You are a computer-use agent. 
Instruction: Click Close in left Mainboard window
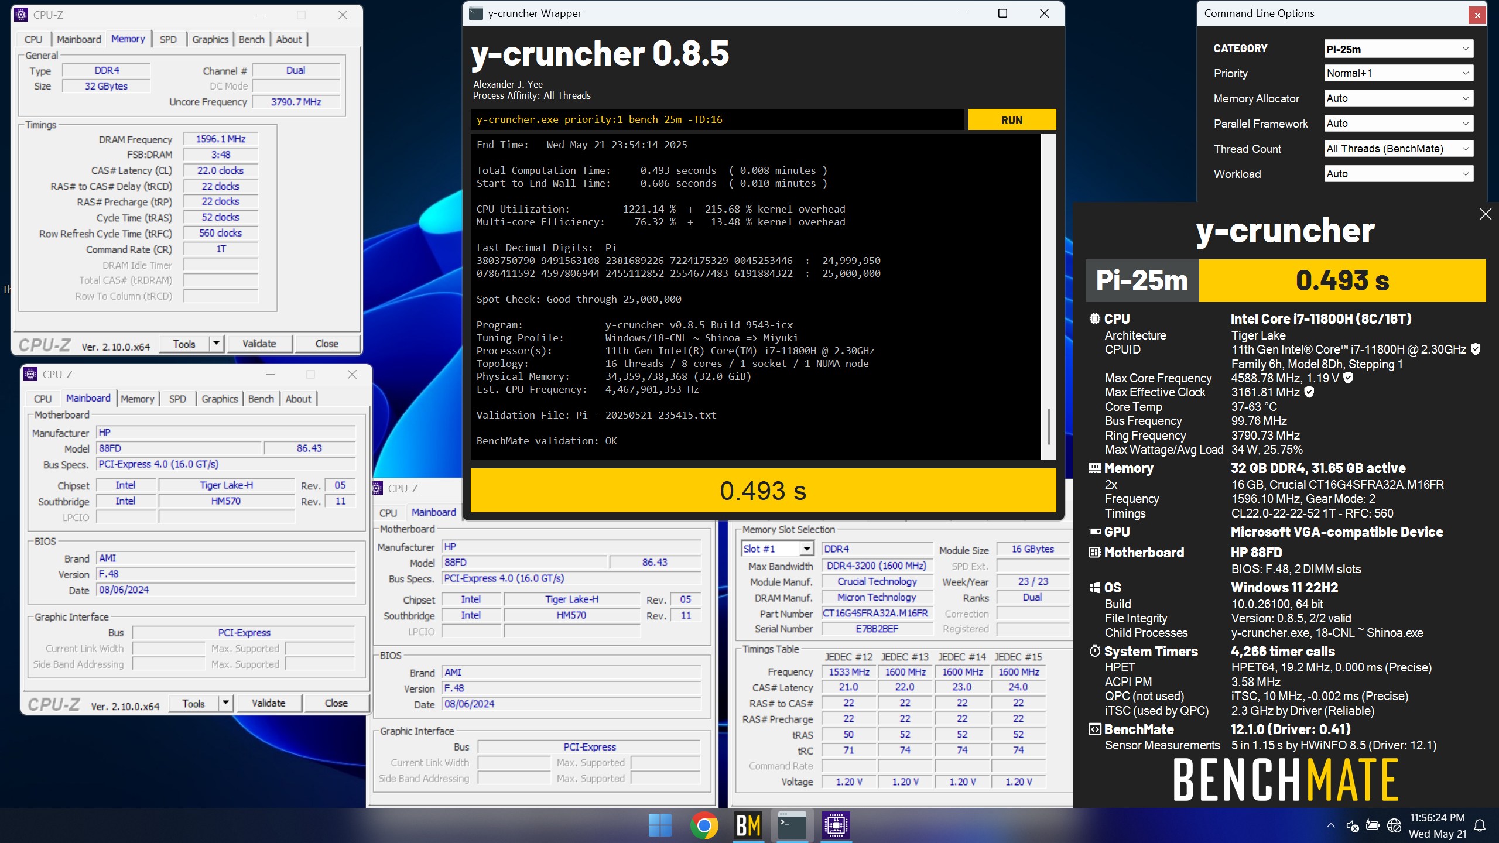point(336,703)
